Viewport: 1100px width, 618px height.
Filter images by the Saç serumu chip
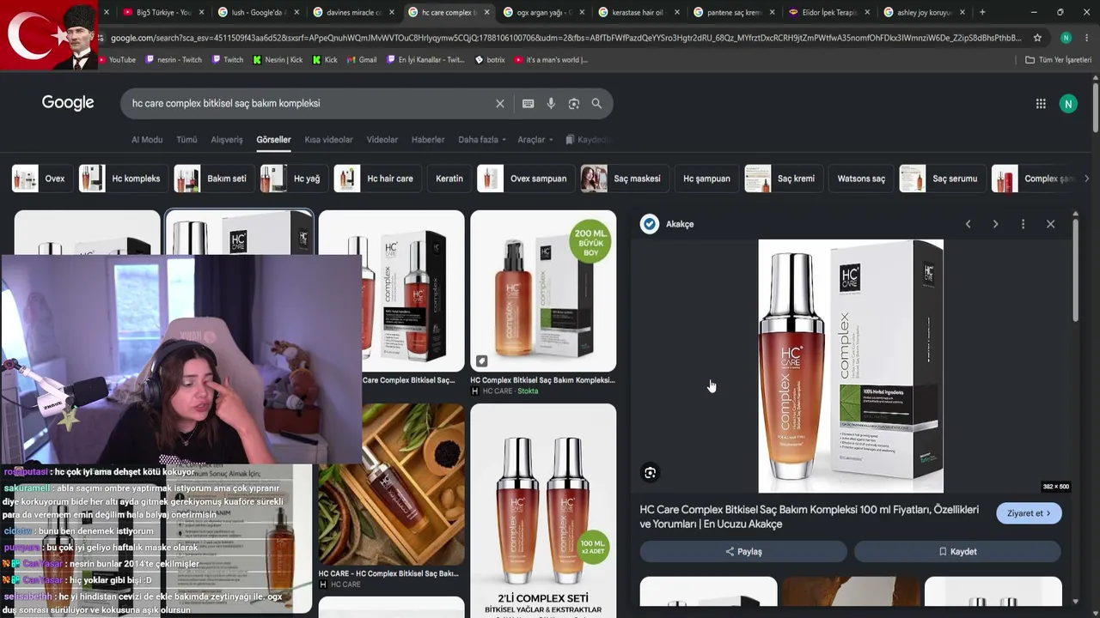[x=942, y=179]
